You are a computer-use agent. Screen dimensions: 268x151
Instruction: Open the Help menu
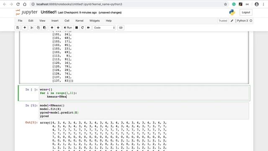(x=109, y=21)
